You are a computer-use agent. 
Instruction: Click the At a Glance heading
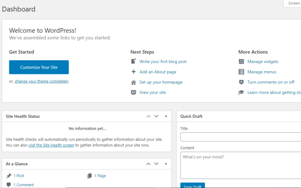17,164
